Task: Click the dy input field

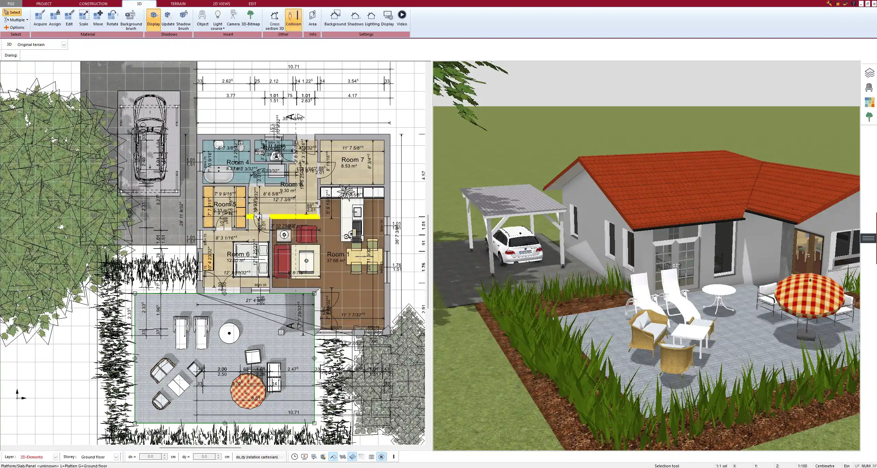Action: point(204,457)
